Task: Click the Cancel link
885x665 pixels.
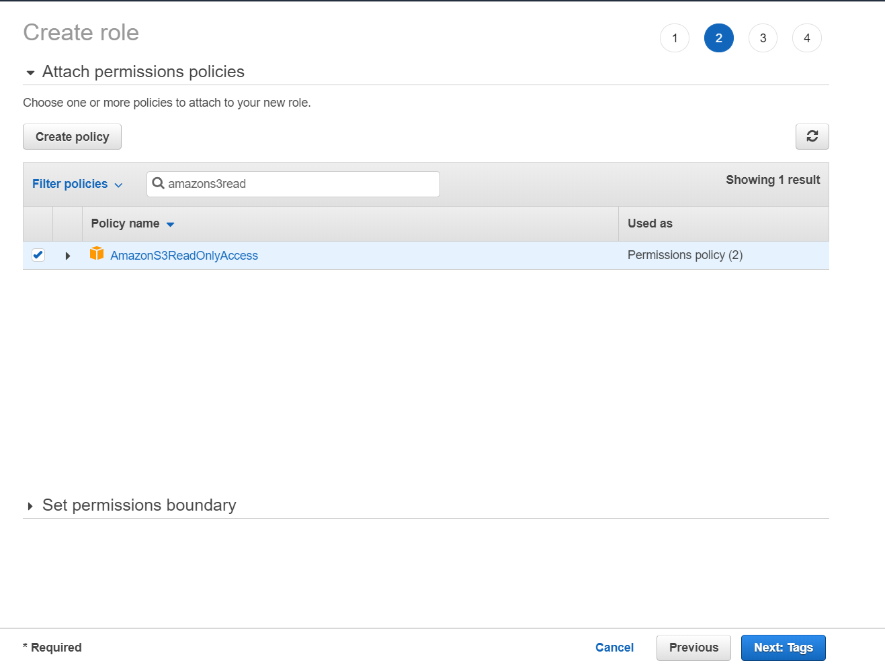Action: pos(614,648)
